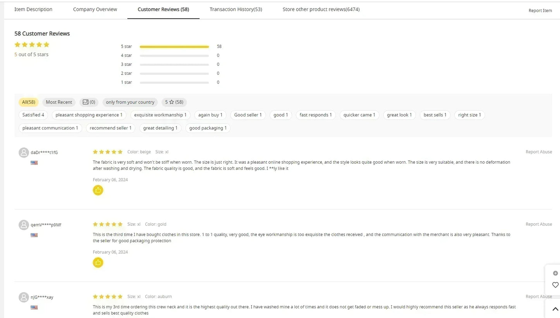The height and width of the screenshot is (318, 560).
Task: Click the 5 star rating bar
Action: click(x=174, y=46)
